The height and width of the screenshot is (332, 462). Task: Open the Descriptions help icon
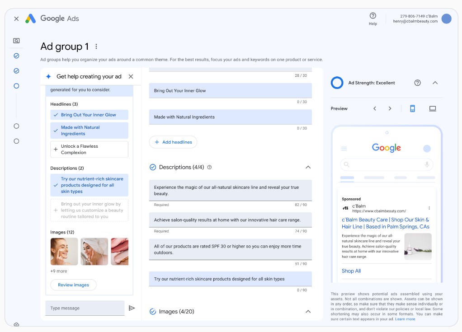click(x=208, y=167)
